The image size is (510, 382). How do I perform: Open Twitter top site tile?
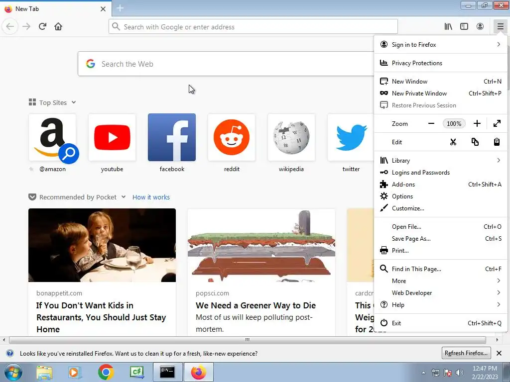351,137
